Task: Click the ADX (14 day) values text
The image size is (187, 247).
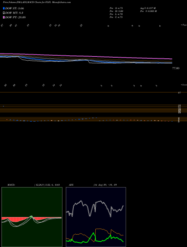Action: pyautogui.click(x=105, y=185)
